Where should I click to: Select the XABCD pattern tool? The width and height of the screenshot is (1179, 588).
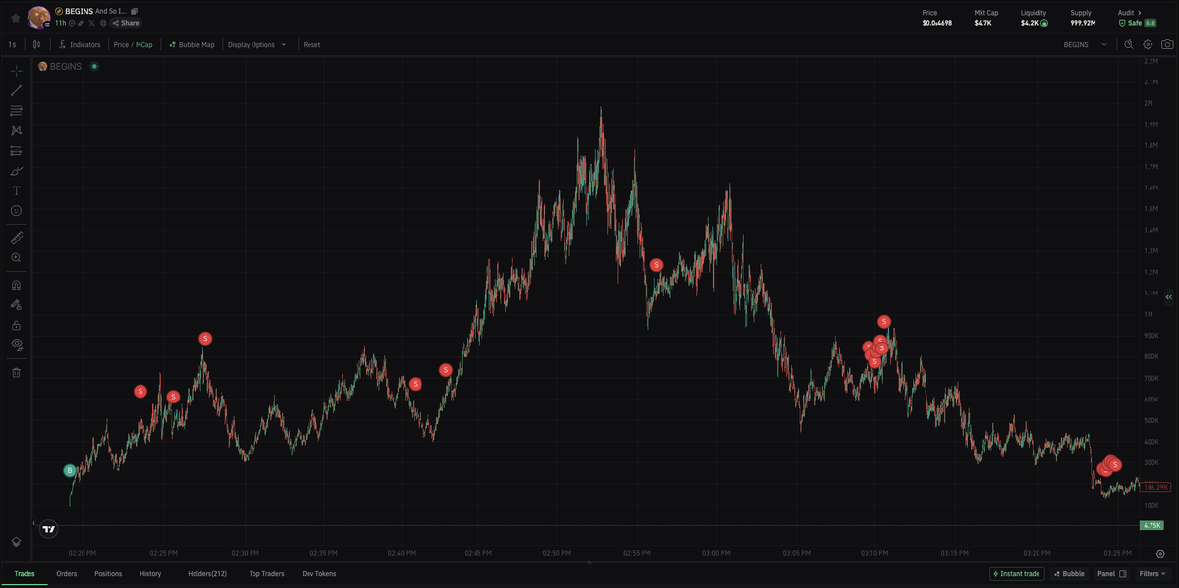pos(16,131)
